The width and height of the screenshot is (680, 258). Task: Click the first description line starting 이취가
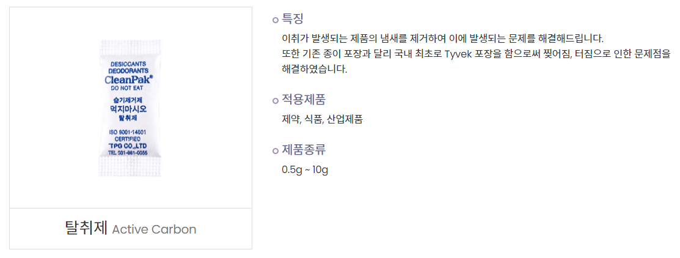click(x=442, y=38)
